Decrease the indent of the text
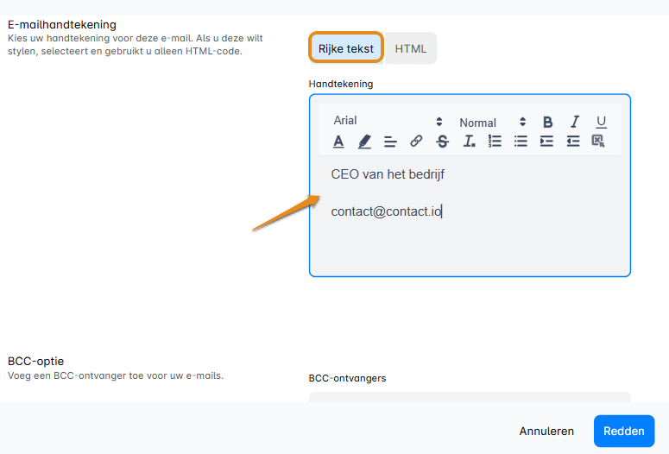 point(573,142)
